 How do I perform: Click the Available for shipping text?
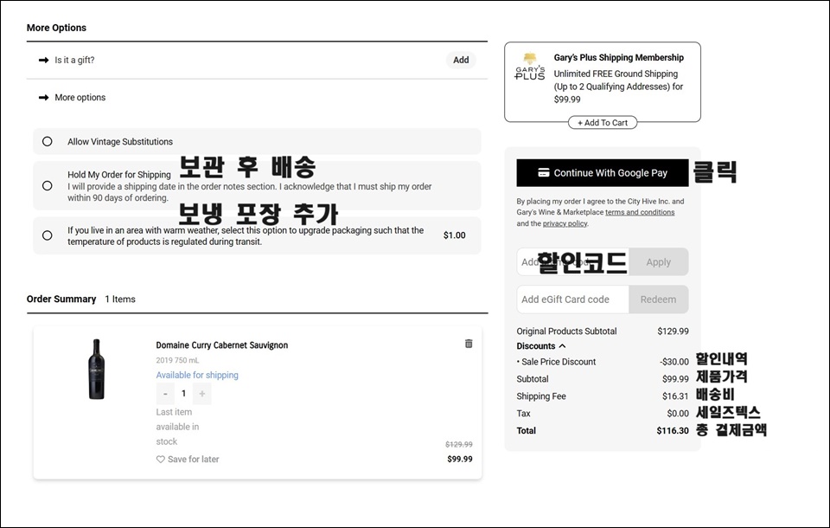[197, 375]
